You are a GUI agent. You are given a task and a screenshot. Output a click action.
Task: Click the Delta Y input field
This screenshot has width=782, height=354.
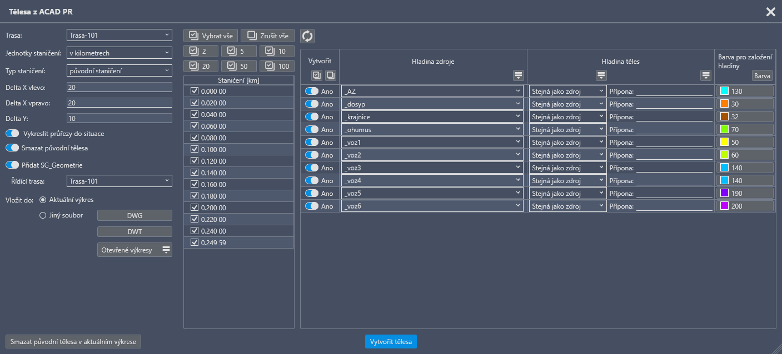point(119,118)
